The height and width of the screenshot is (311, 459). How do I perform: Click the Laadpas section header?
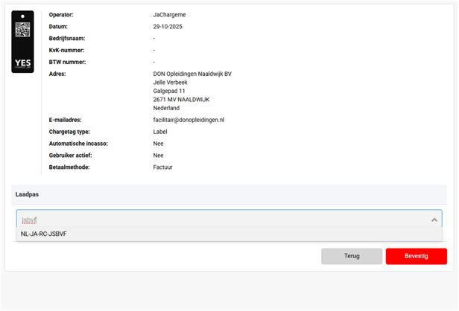pos(28,194)
